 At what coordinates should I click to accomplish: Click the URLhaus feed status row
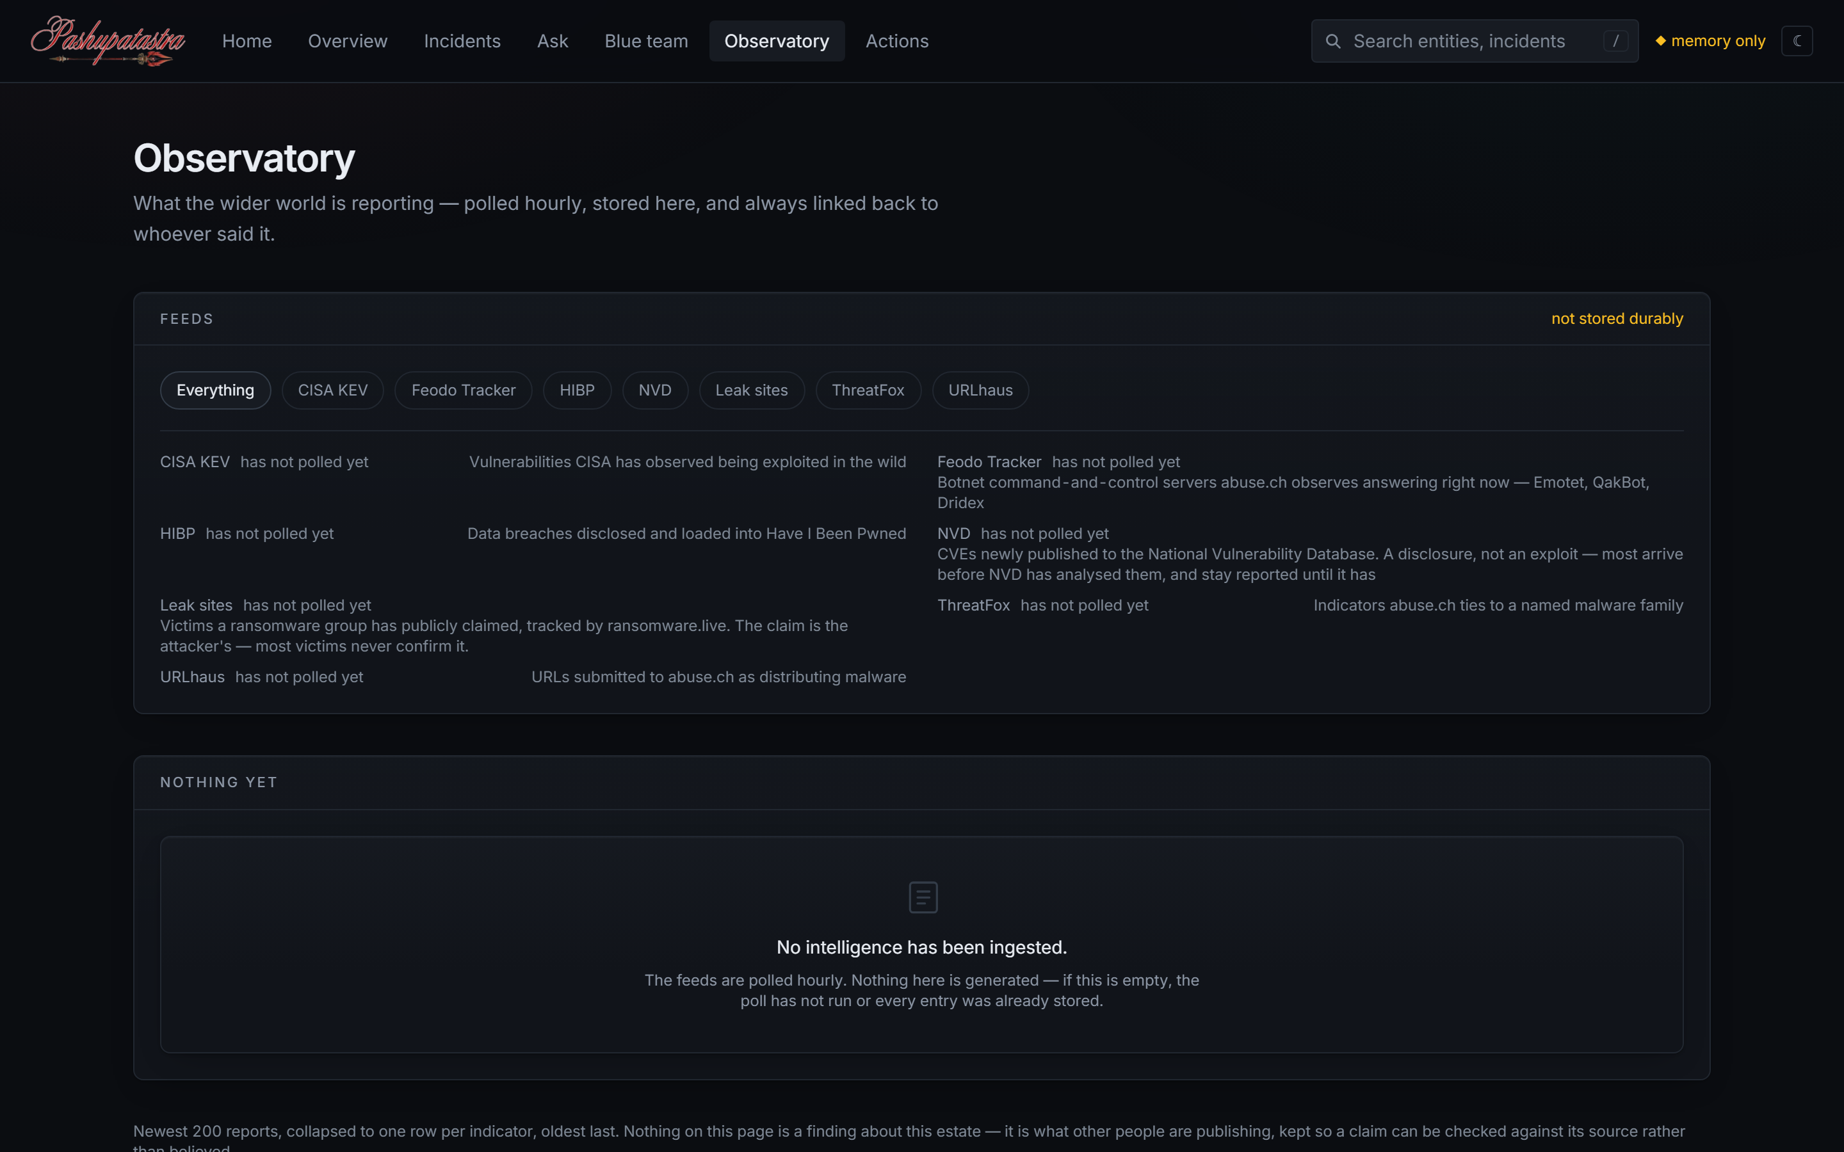tap(533, 676)
